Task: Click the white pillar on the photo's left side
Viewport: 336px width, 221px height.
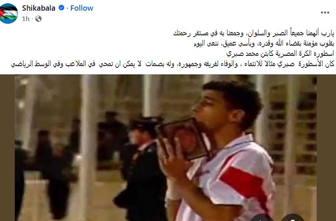Action: point(88,148)
